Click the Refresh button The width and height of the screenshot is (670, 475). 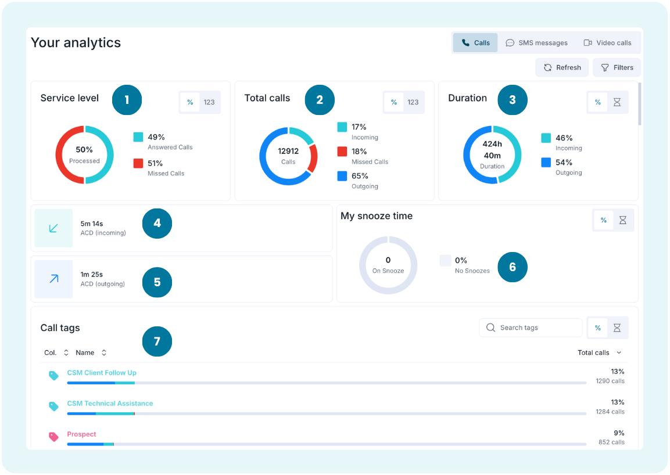point(562,67)
